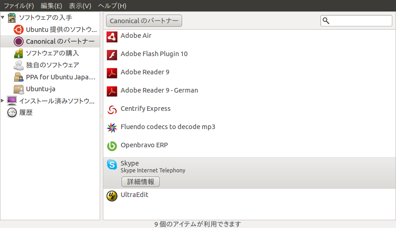The image size is (396, 228).
Task: Click the Fluendo codecs pinwheel icon
Action: tap(112, 128)
